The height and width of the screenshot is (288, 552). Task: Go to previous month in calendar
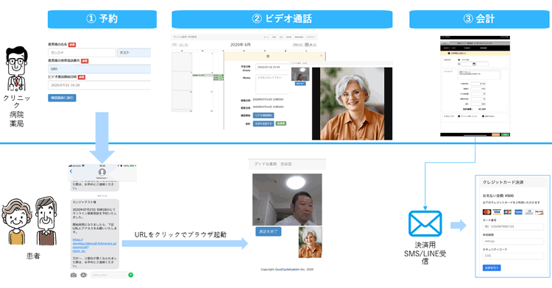tap(181, 45)
